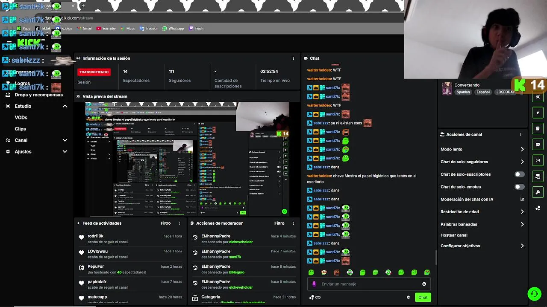Viewport: 547px width, 307px height.
Task: Click the infinity icon below the message box
Action: 318,297
